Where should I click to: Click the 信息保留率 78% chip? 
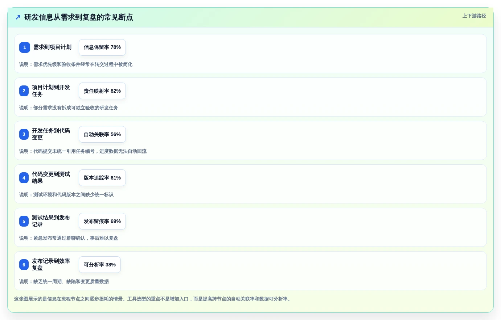coord(102,47)
